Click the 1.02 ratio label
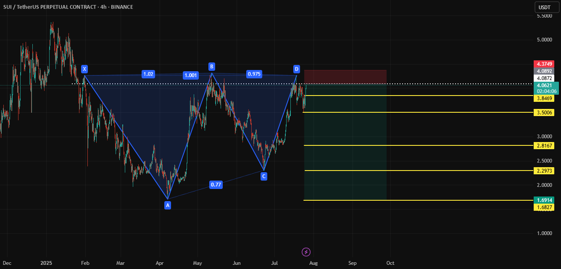 coord(148,74)
